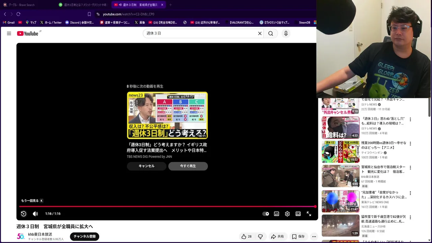Click the next video title 「週休3日制」どう考えますか?
This screenshot has width=432, height=243.
coord(167,147)
